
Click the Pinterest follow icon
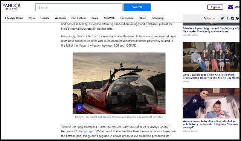point(237,18)
